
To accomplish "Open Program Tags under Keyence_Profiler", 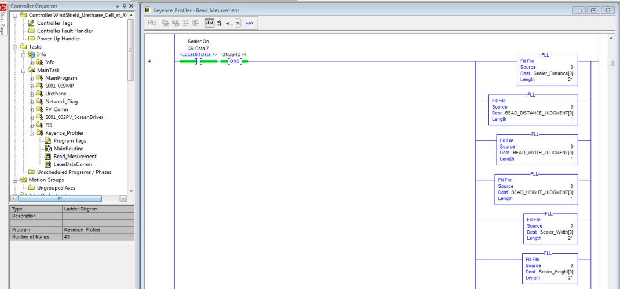I will 69,140.
